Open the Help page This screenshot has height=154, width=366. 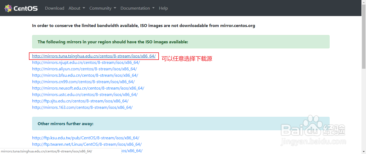[x=163, y=8]
